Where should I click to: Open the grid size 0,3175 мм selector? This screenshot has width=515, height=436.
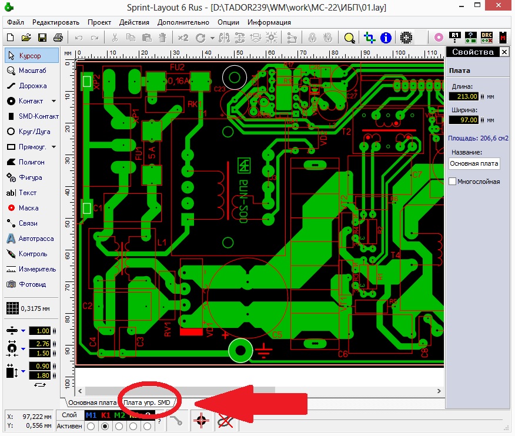[x=28, y=308]
